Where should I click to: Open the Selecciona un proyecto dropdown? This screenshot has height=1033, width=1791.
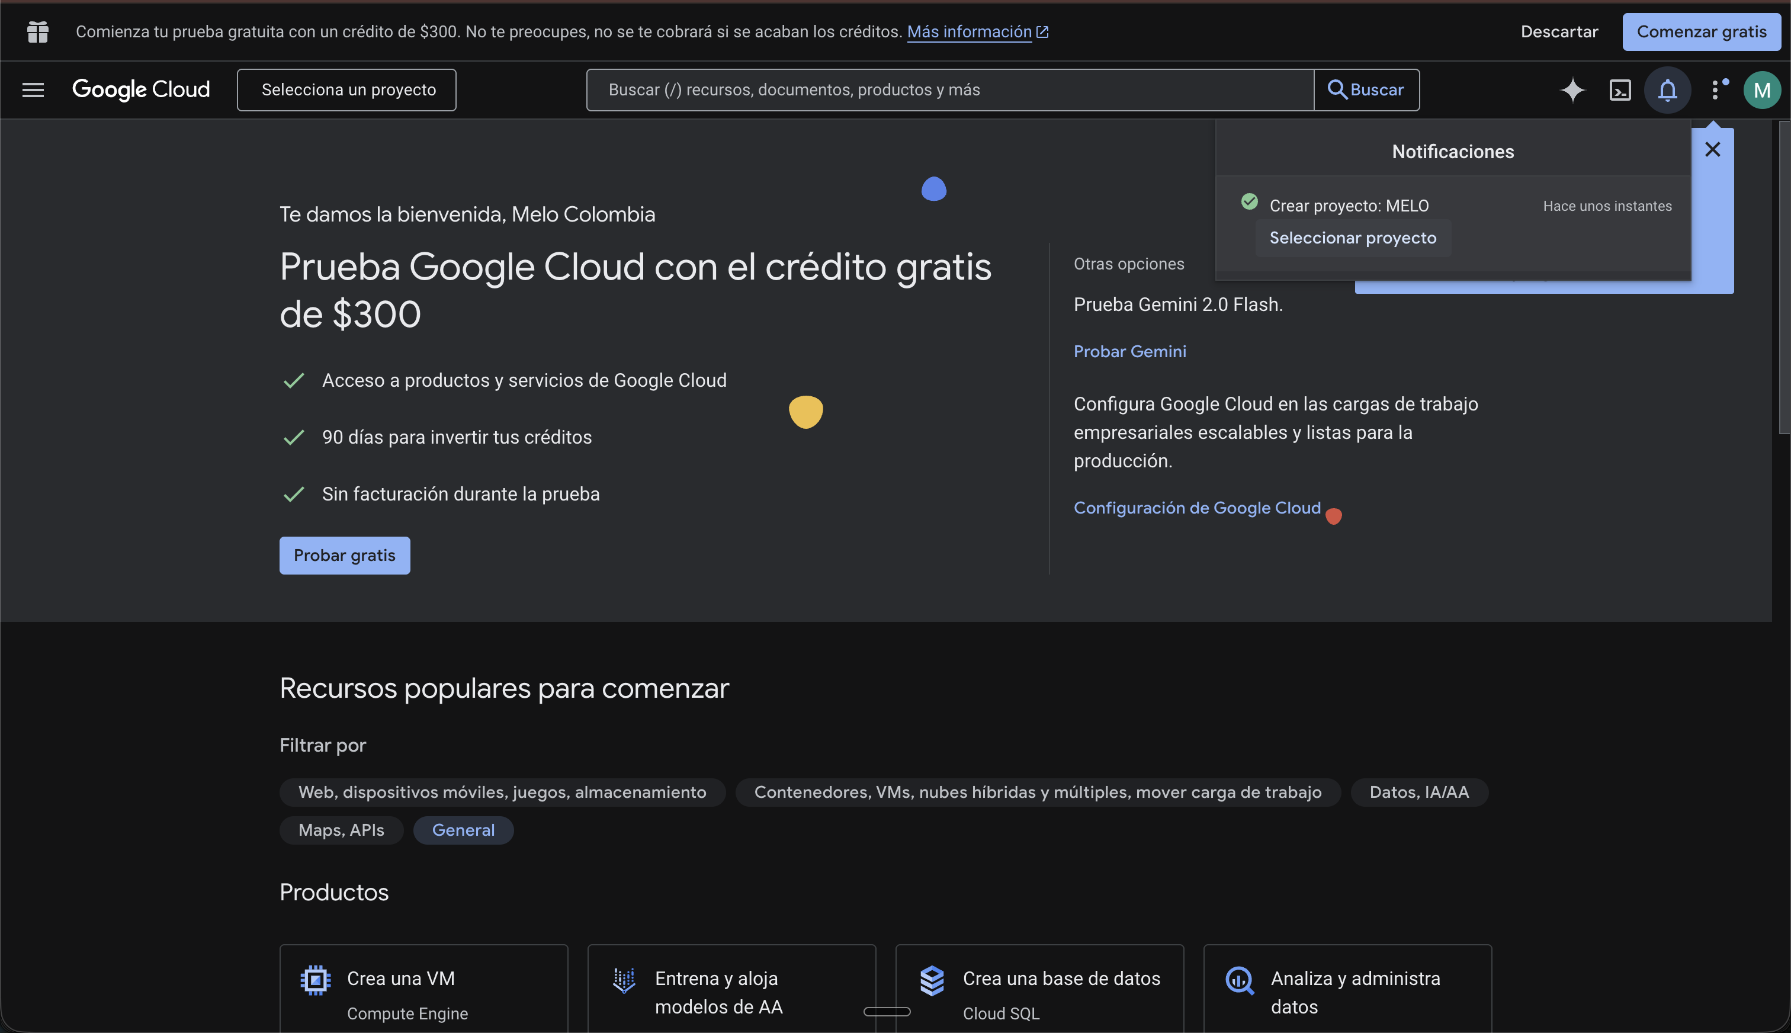(347, 89)
